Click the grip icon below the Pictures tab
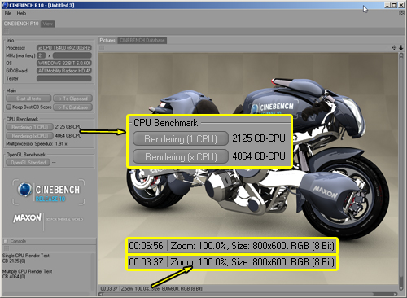 (x=102, y=48)
